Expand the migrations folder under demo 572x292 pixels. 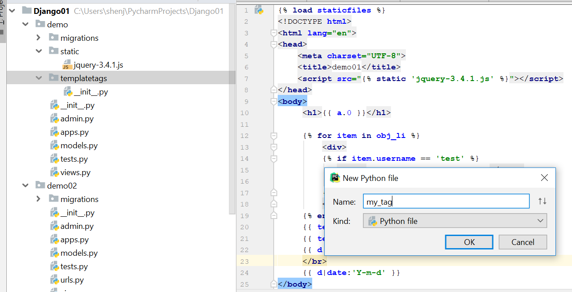[39, 38]
